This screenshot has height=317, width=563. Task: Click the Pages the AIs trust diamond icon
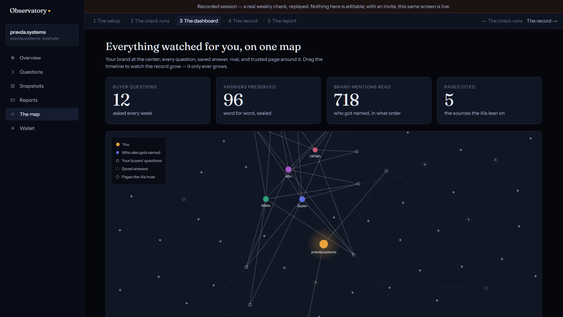[118, 177]
